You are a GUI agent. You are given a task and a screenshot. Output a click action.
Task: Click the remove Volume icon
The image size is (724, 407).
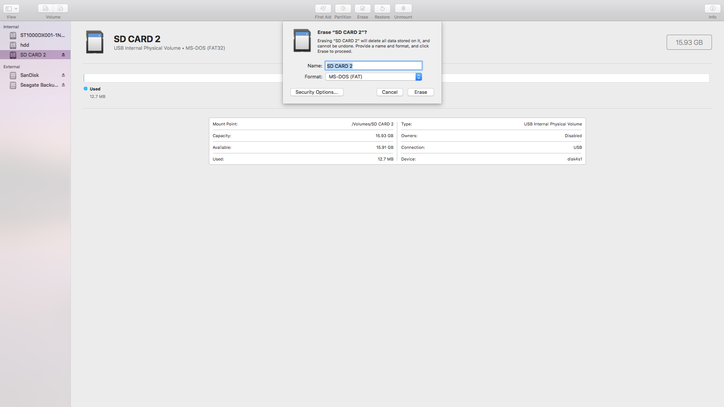click(60, 8)
